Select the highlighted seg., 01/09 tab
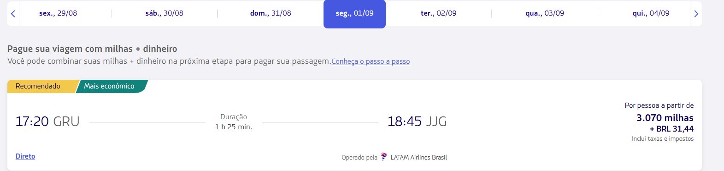Image resolution: width=724 pixels, height=171 pixels. pos(354,14)
